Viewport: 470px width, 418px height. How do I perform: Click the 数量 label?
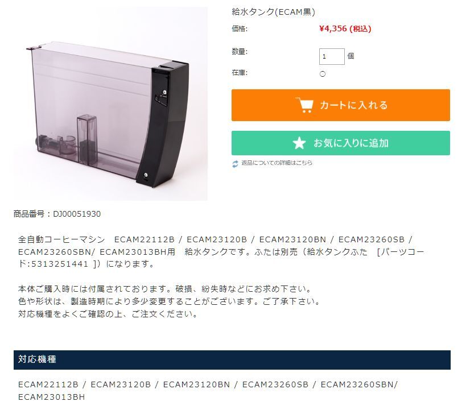coord(240,52)
